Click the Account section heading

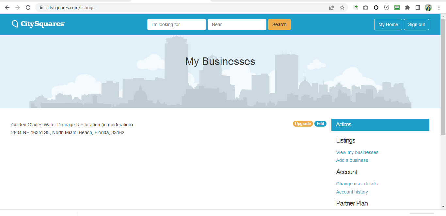click(347, 172)
